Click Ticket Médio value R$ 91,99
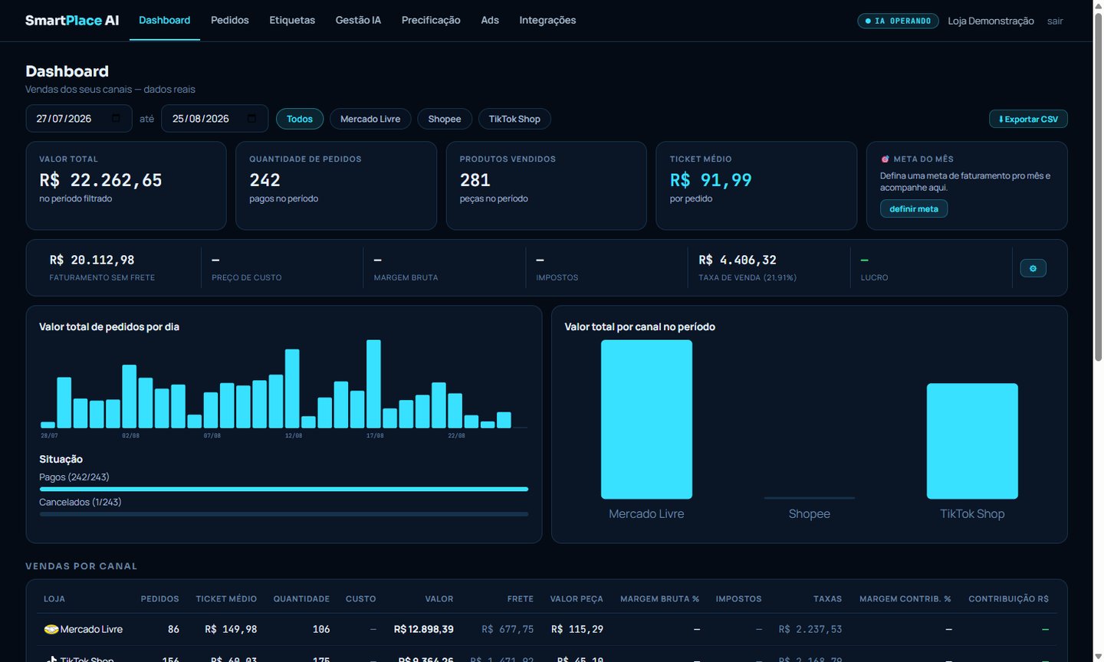The image size is (1104, 662). click(711, 180)
